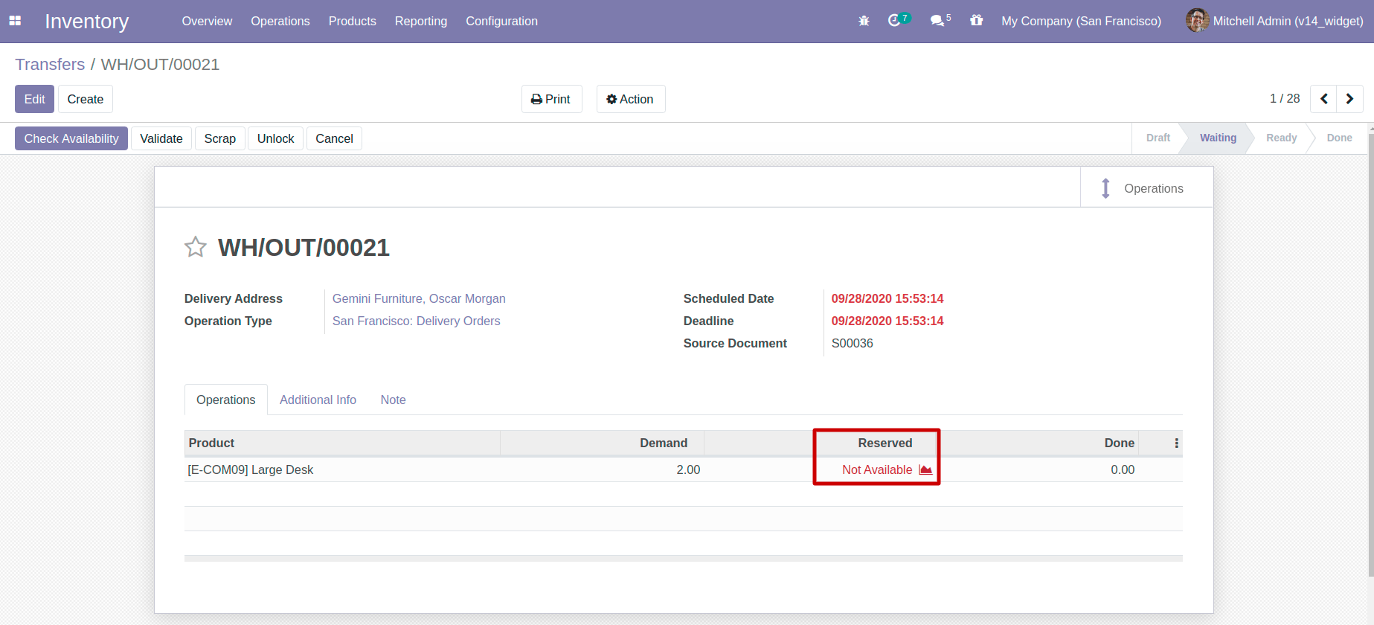Open the Mitchell Admin user menu
The image size is (1374, 625).
click(1274, 21)
